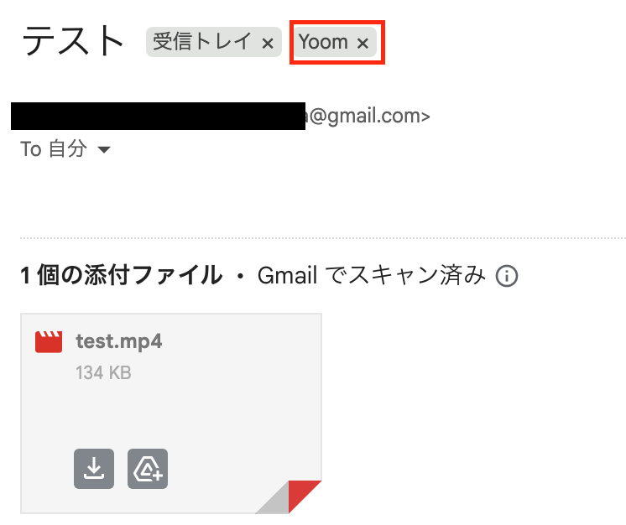This screenshot has width=626, height=525.
Task: Open the test.mp4 file name
Action: (x=119, y=341)
